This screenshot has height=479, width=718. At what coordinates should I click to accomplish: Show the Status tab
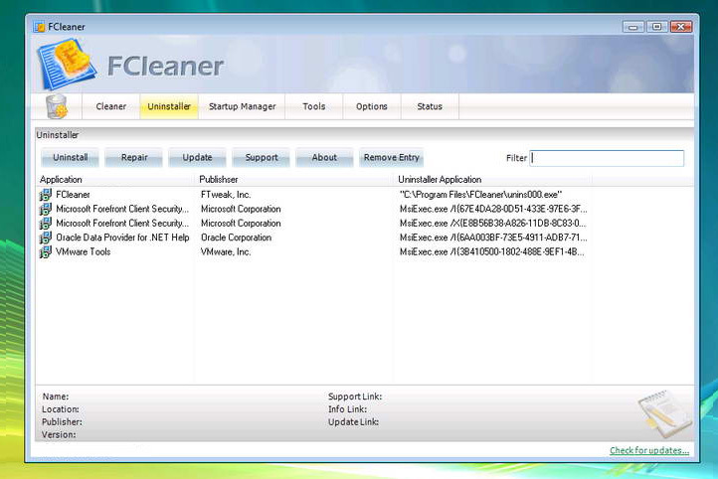pyautogui.click(x=430, y=106)
